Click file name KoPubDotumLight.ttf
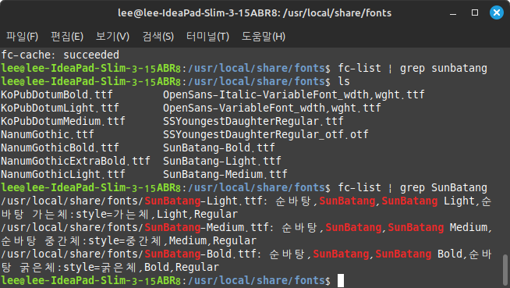This screenshot has height=288, width=510. pos(60,108)
